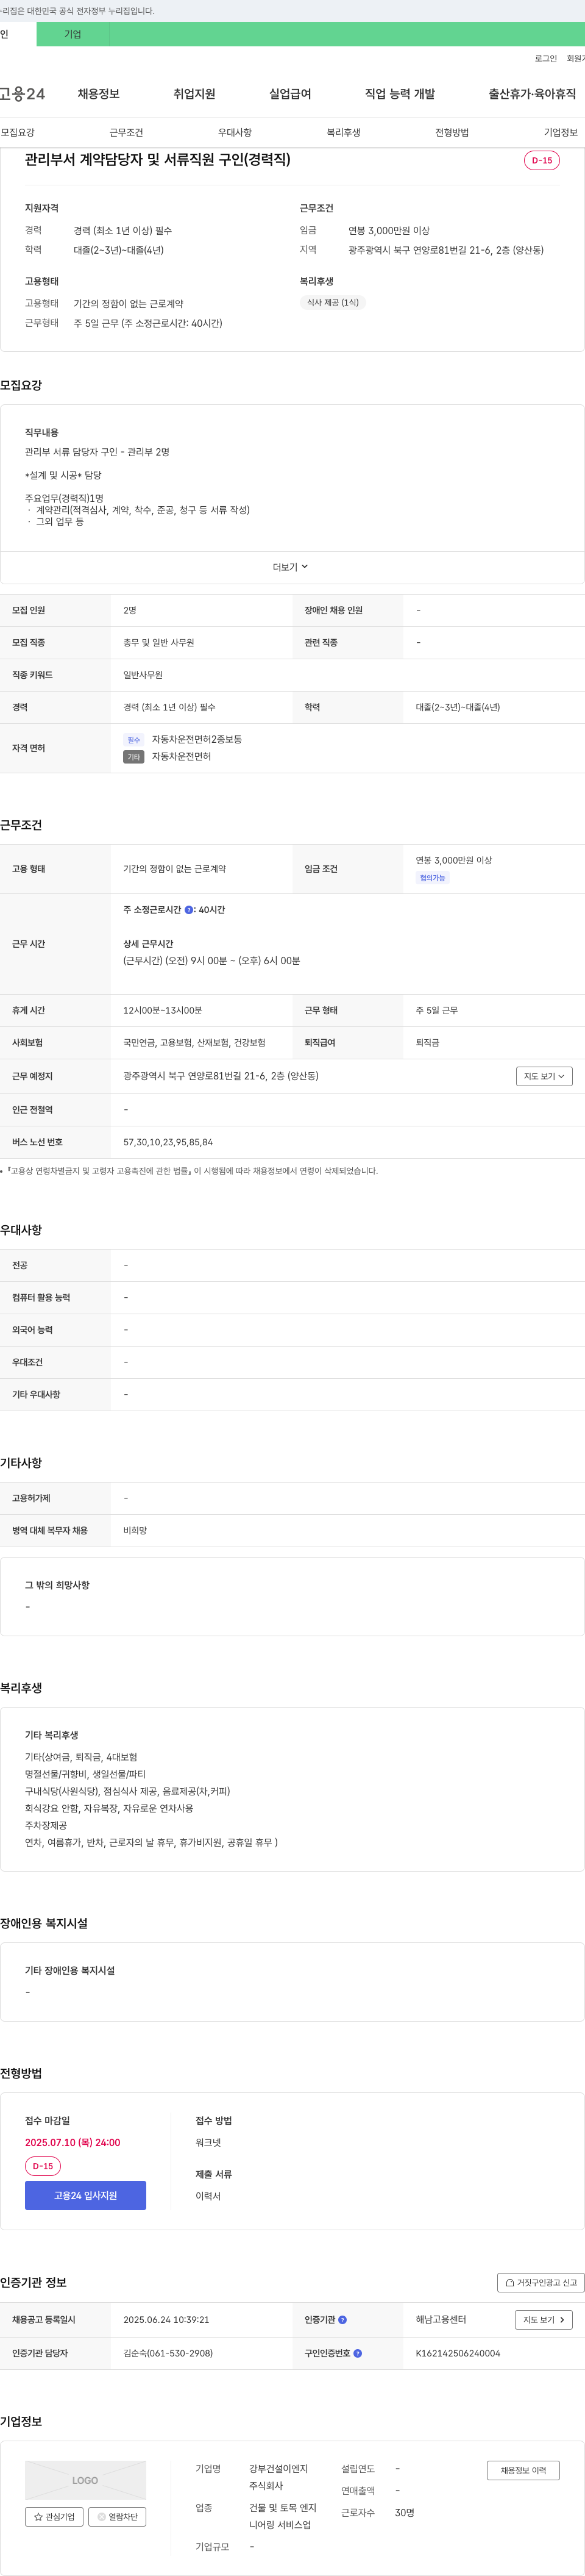
Task: Click the 일반사무원 keyword value
Action: tap(143, 675)
